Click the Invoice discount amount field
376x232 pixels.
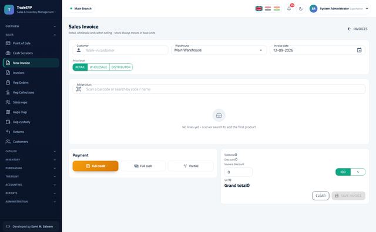(238, 172)
